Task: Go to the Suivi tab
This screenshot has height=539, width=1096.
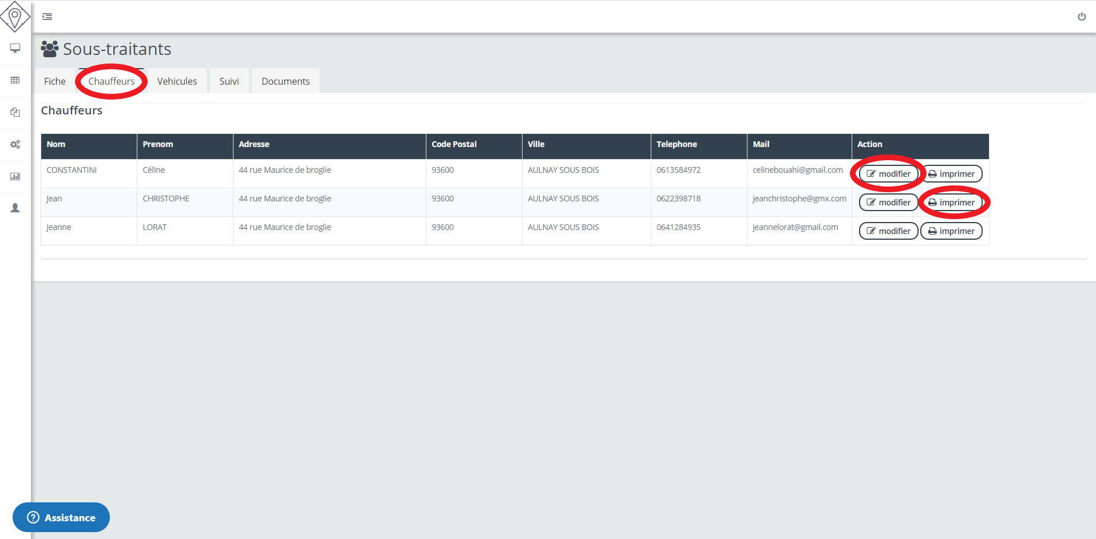Action: tap(229, 81)
